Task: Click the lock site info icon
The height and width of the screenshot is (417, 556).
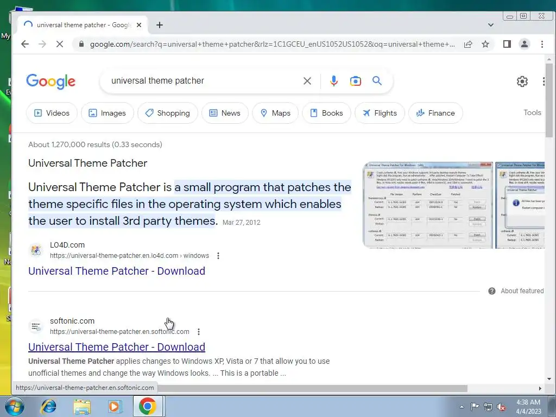Action: click(81, 44)
